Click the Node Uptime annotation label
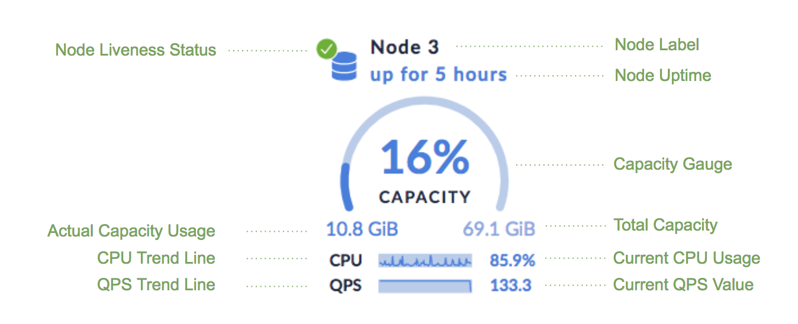The height and width of the screenshot is (324, 798). (663, 76)
